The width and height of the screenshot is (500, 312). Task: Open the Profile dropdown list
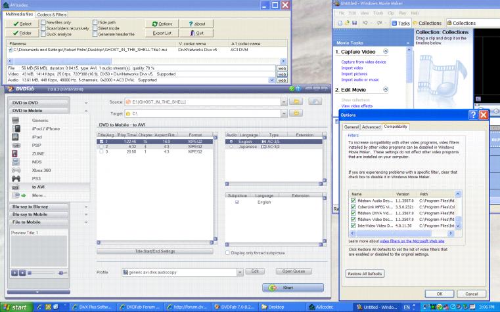point(240,271)
